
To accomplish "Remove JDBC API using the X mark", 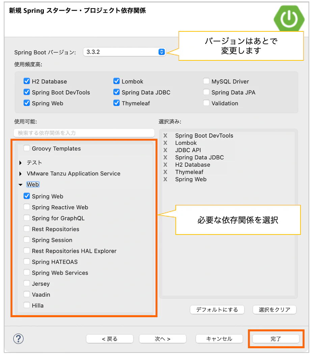I will pyautogui.click(x=165, y=150).
